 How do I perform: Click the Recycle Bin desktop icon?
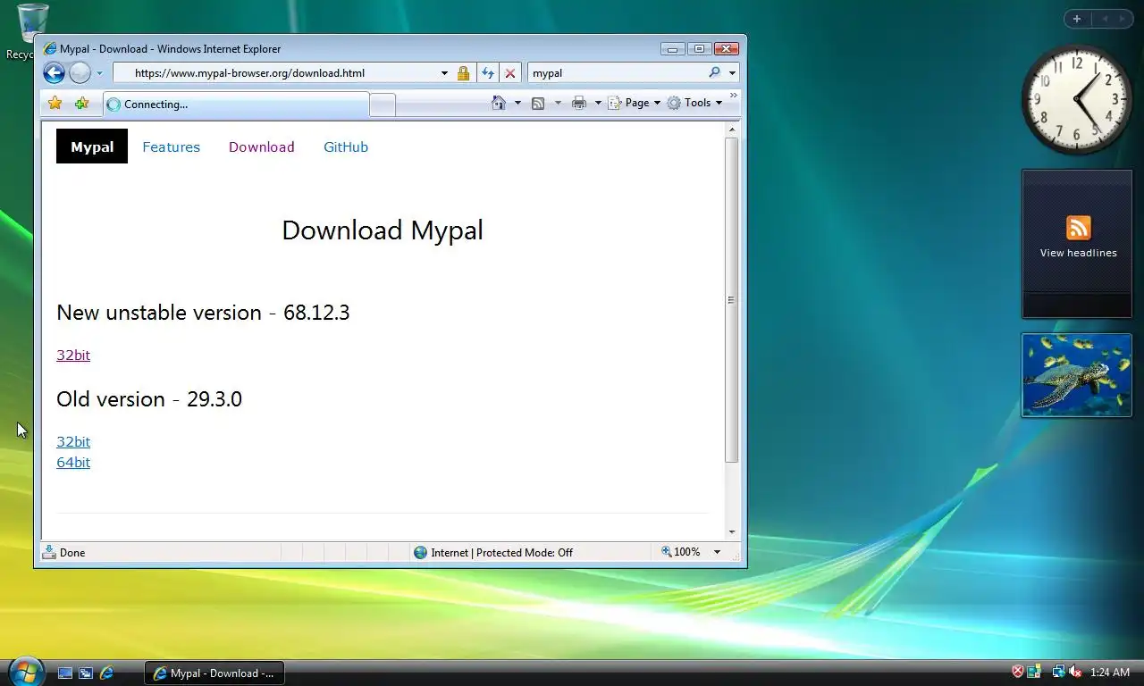[32, 31]
